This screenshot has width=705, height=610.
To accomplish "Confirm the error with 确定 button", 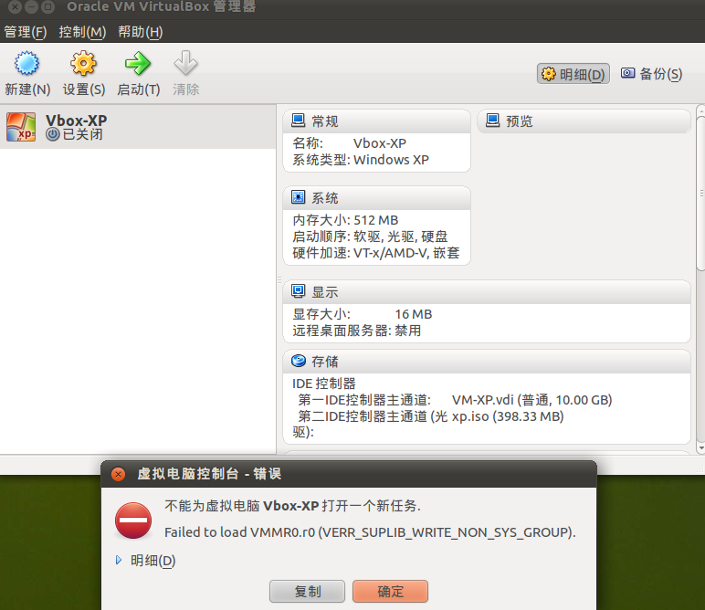I will coord(390,591).
